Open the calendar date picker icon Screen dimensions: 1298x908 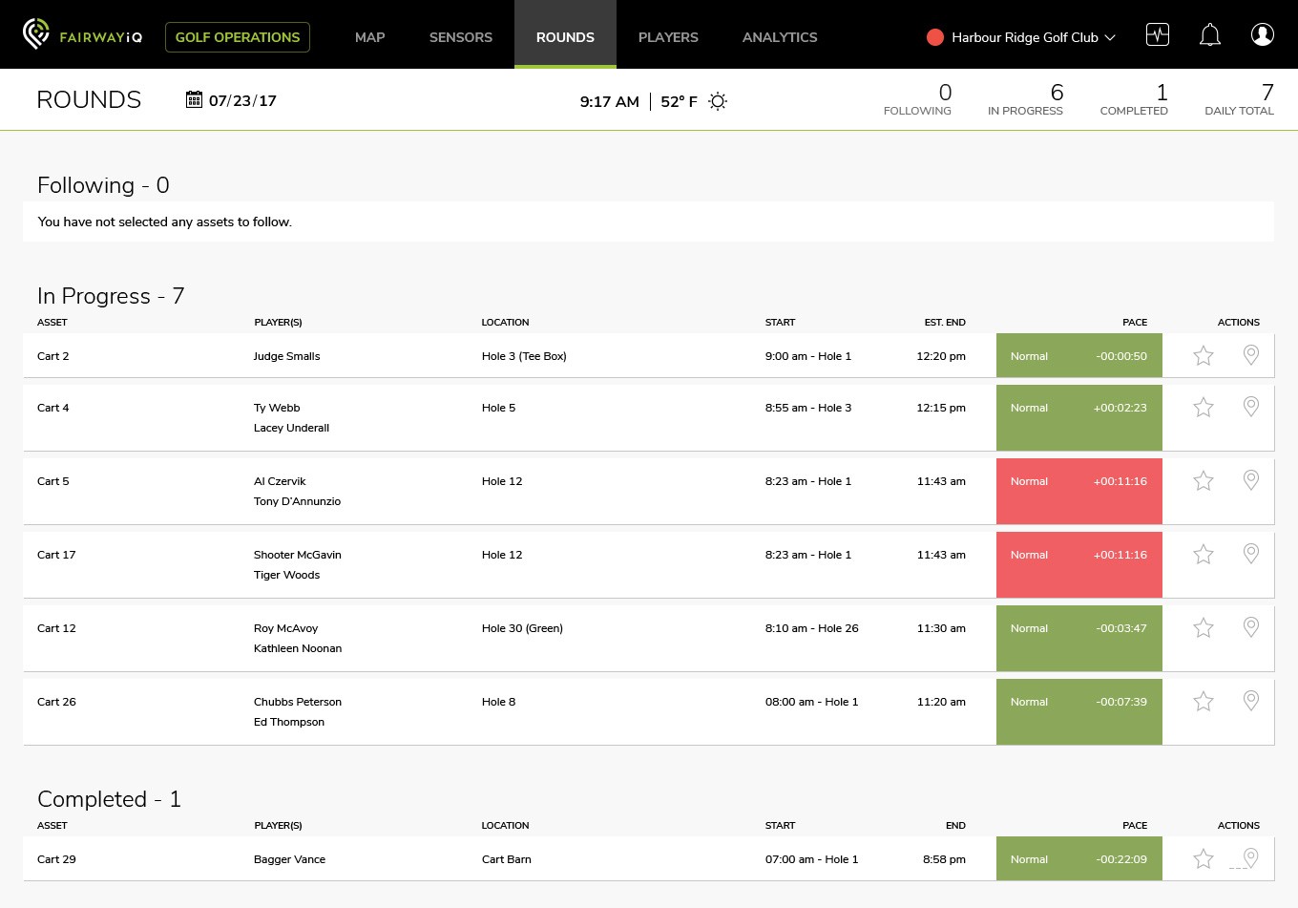pos(194,99)
